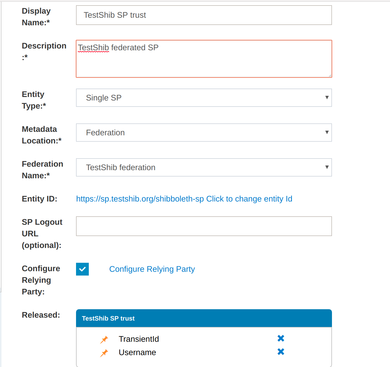The image size is (390, 367).
Task: Click the "Entity ID:" field label
Action: (39, 199)
